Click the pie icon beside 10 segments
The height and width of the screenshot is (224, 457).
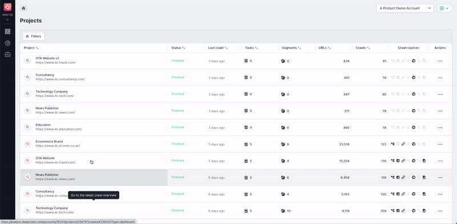coord(283,211)
